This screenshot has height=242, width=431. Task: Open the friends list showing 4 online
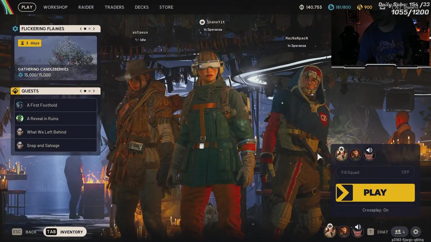coord(400,232)
